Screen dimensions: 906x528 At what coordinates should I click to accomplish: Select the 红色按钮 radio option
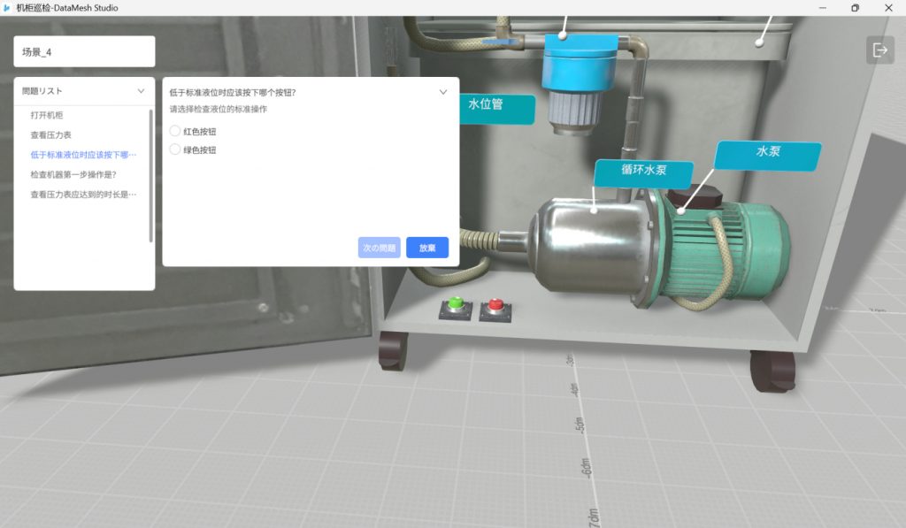point(175,132)
